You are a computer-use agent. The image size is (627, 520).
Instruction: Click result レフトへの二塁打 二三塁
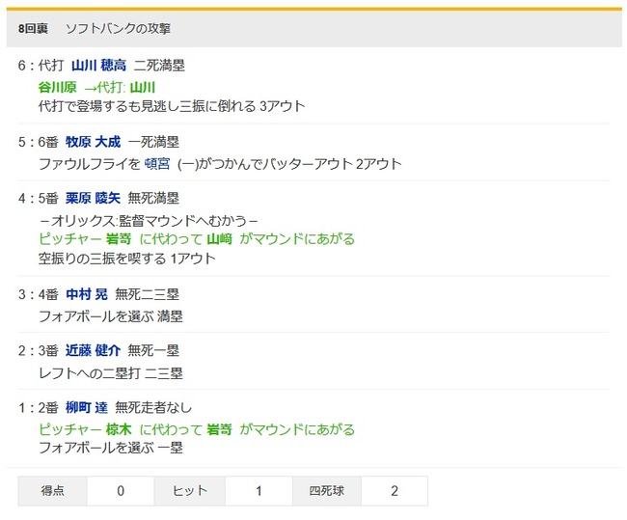click(111, 373)
